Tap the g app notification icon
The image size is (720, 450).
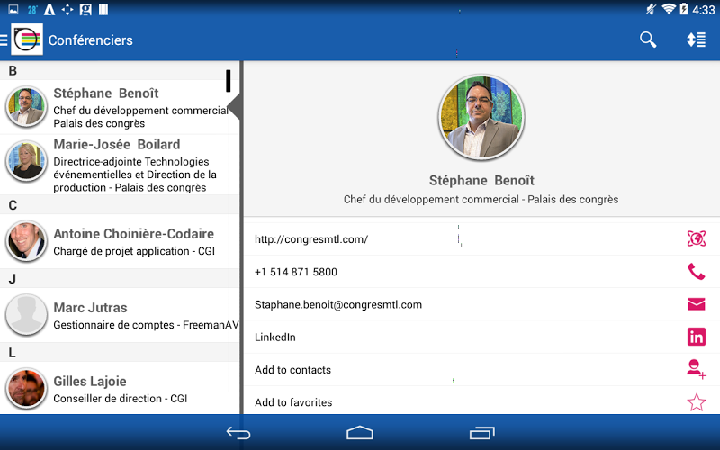pos(85,9)
